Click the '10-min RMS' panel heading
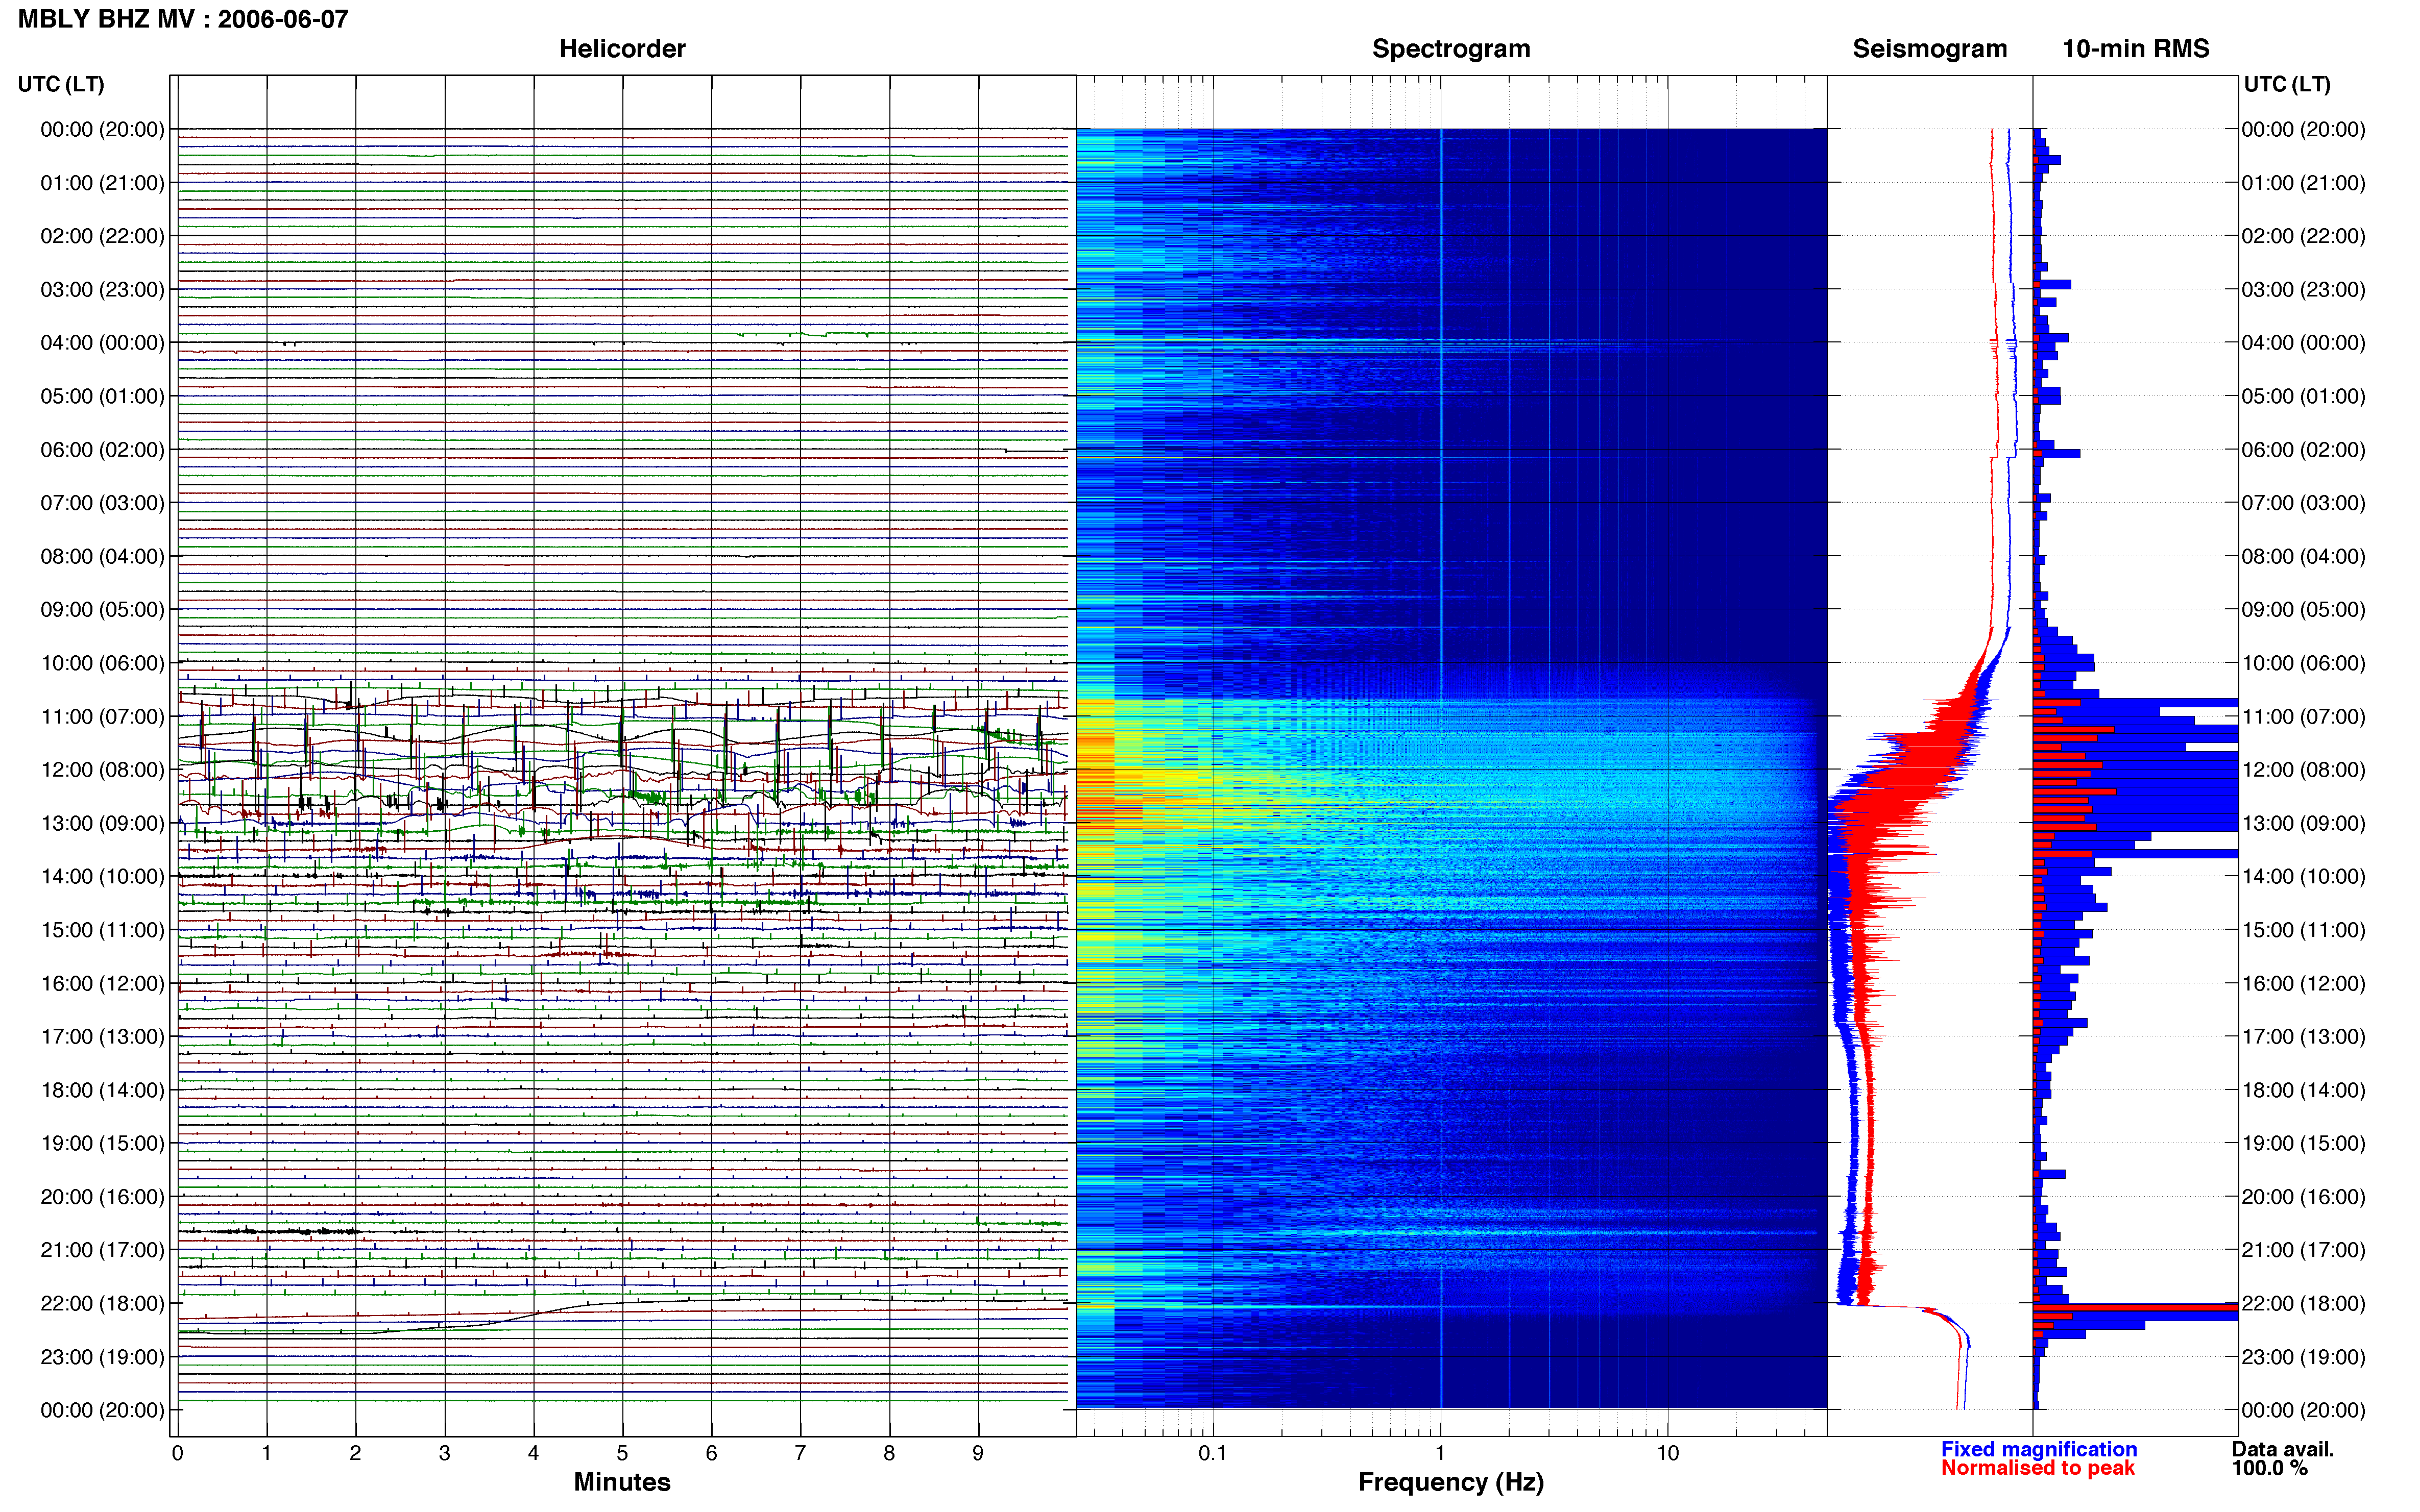This screenshot has width=2420, height=1512. pos(2136,49)
